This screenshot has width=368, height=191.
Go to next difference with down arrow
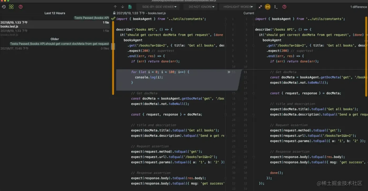pos(122,7)
